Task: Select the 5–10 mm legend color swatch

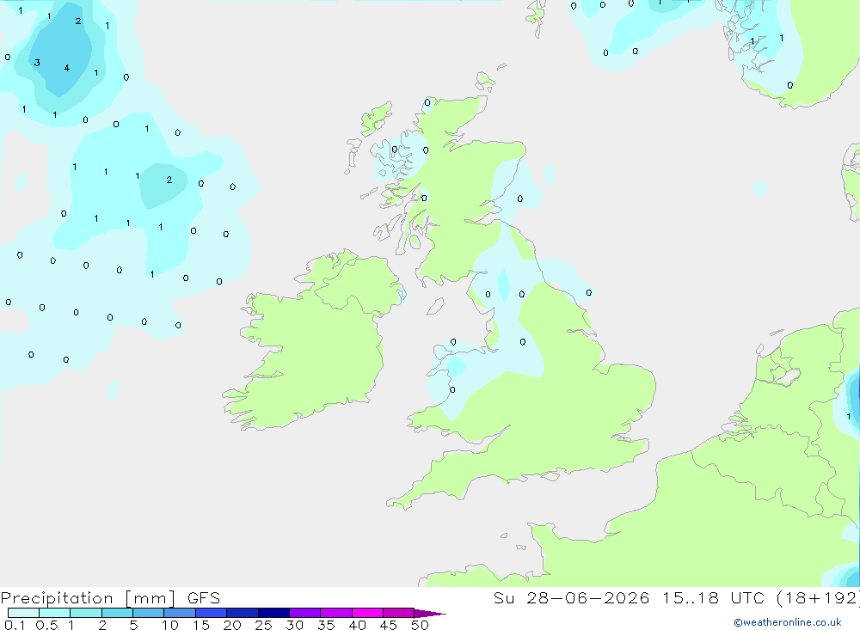Action: pos(149,613)
